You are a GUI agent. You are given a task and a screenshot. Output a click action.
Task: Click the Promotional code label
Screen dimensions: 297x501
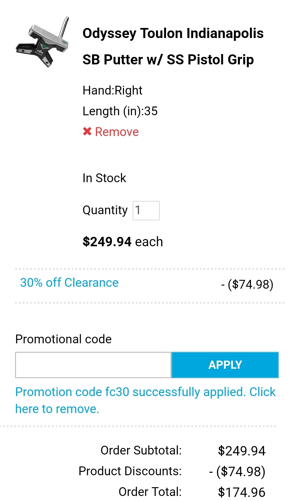pyautogui.click(x=63, y=339)
